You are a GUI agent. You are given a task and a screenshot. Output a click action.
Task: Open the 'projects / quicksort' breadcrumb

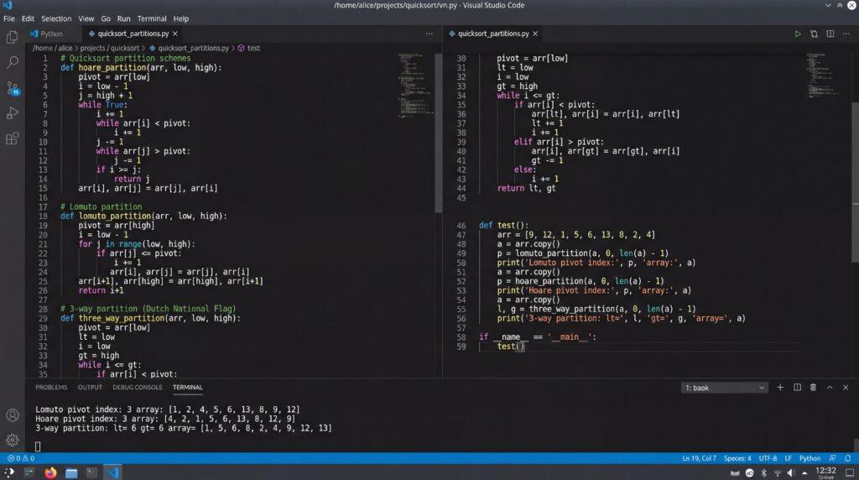pyautogui.click(x=110, y=48)
